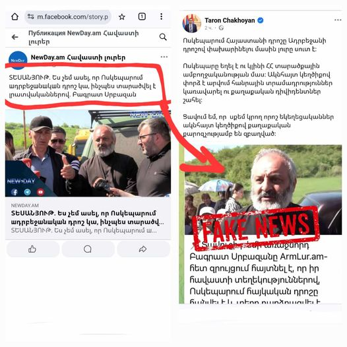Open the NEWDAY.AM article link headline
Screen dimensions: 347x347
[x=88, y=218]
